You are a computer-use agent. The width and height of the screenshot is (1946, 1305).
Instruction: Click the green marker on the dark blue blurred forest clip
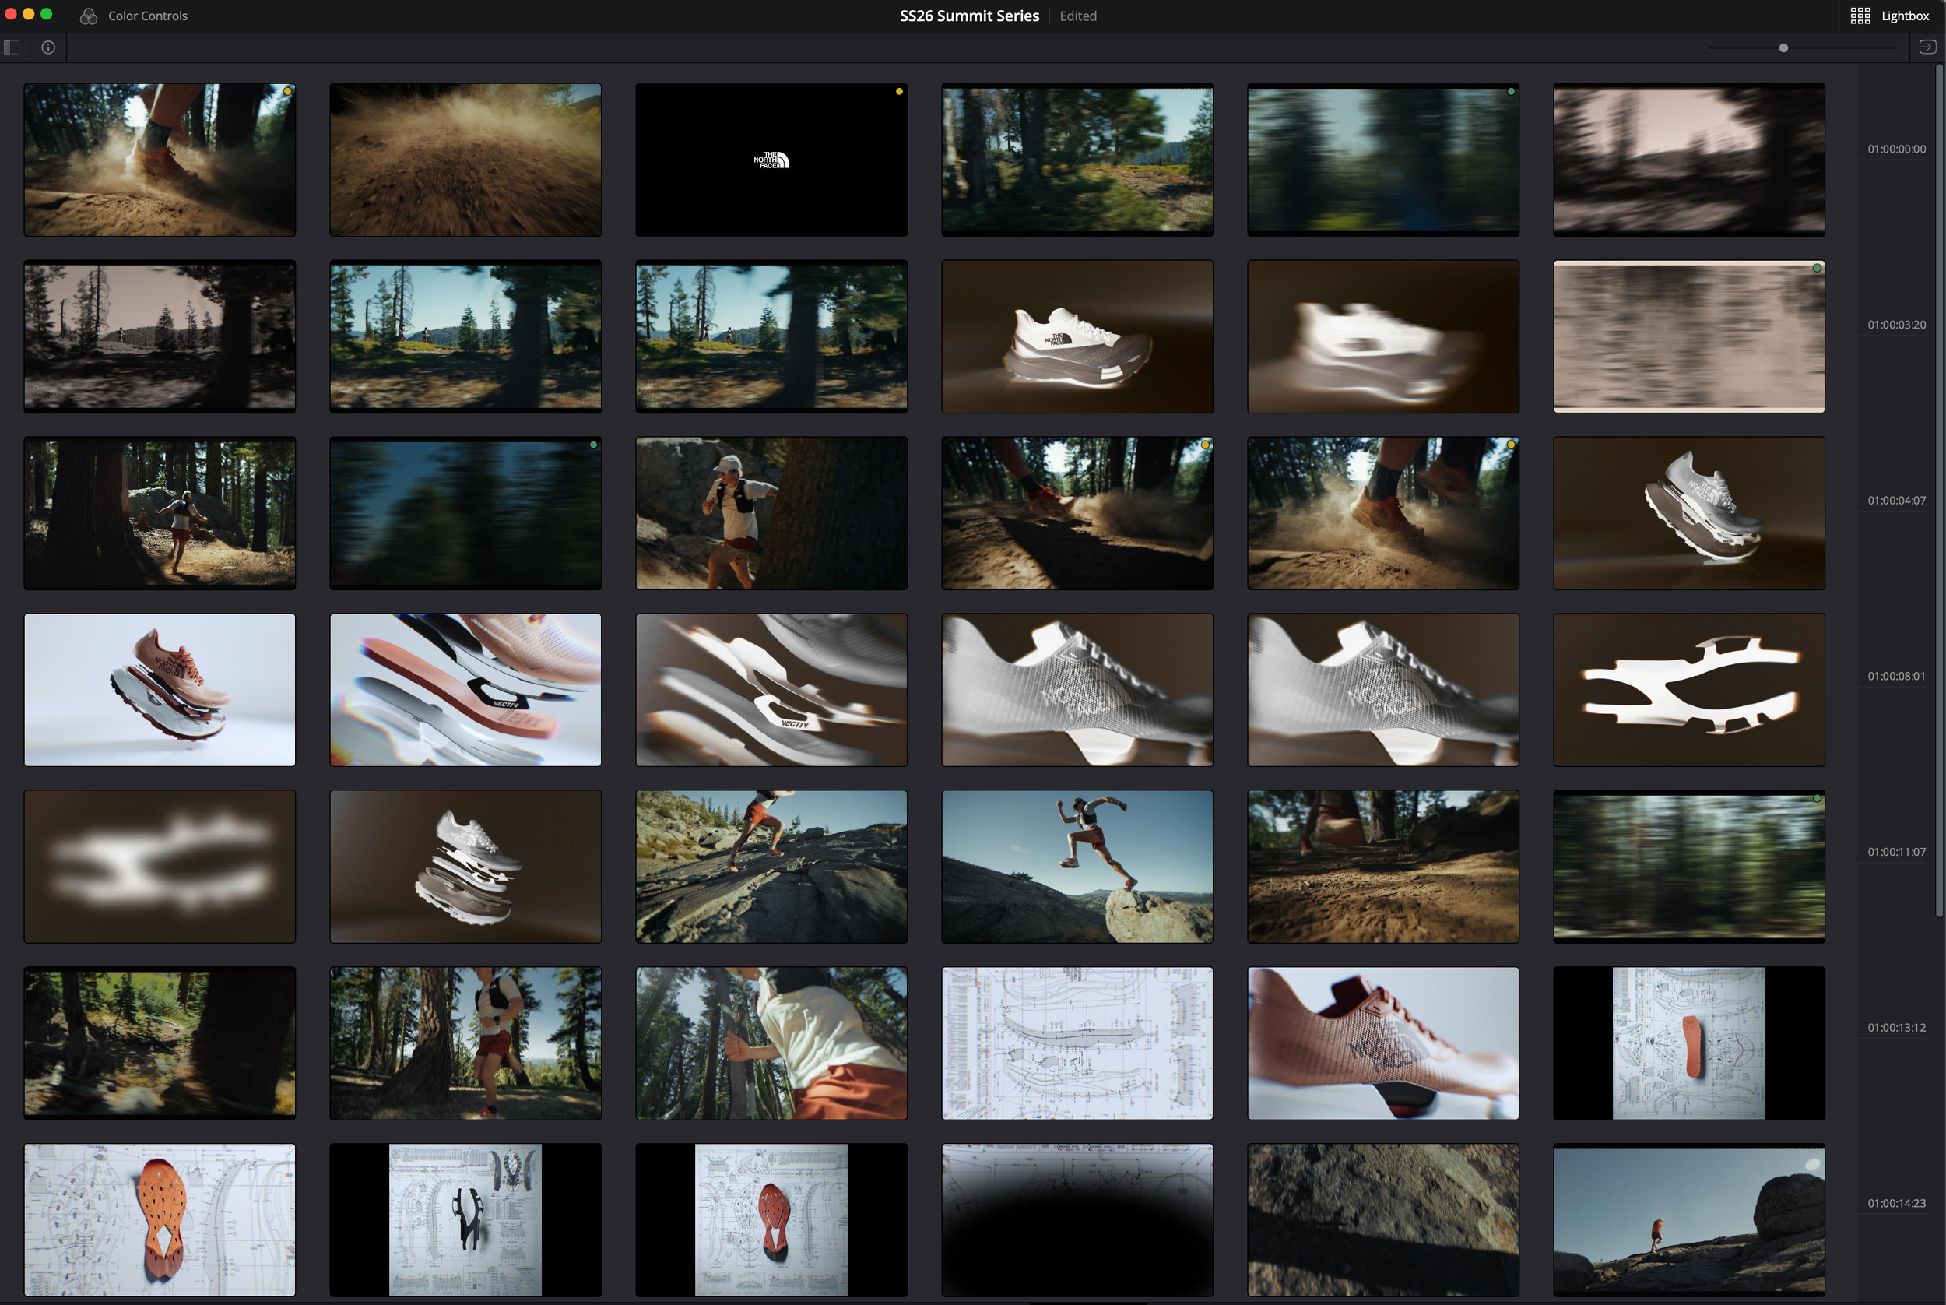tap(593, 445)
